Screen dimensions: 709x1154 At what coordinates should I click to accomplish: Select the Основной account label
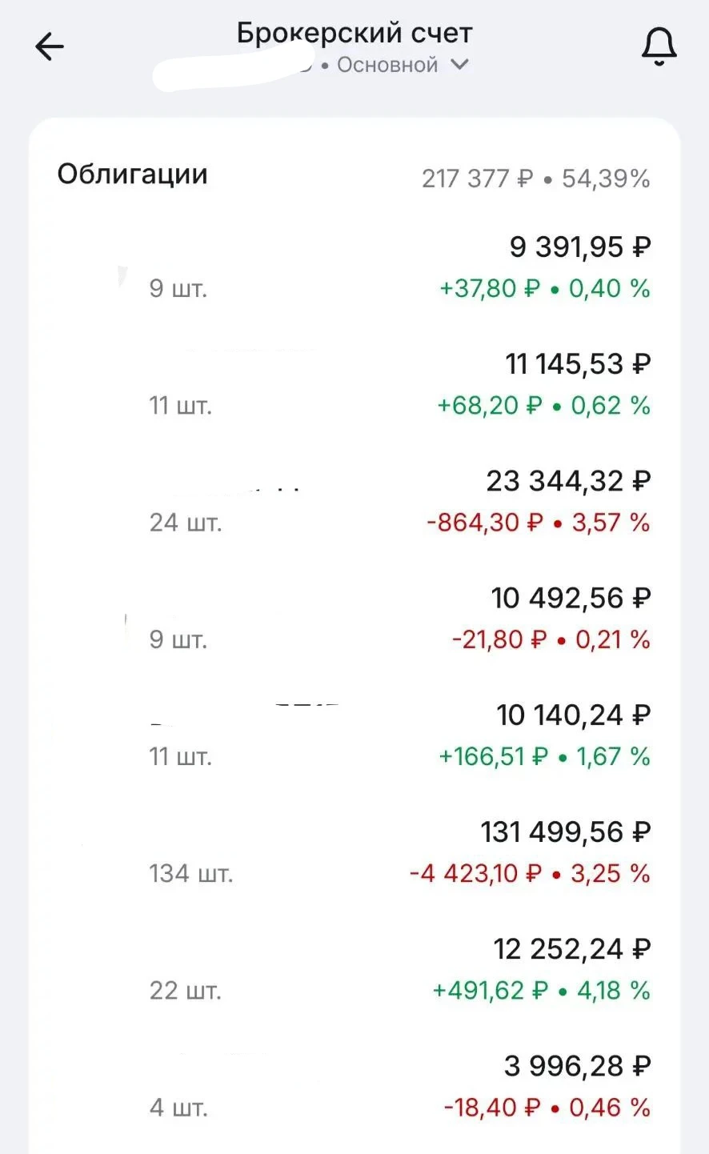click(x=387, y=65)
